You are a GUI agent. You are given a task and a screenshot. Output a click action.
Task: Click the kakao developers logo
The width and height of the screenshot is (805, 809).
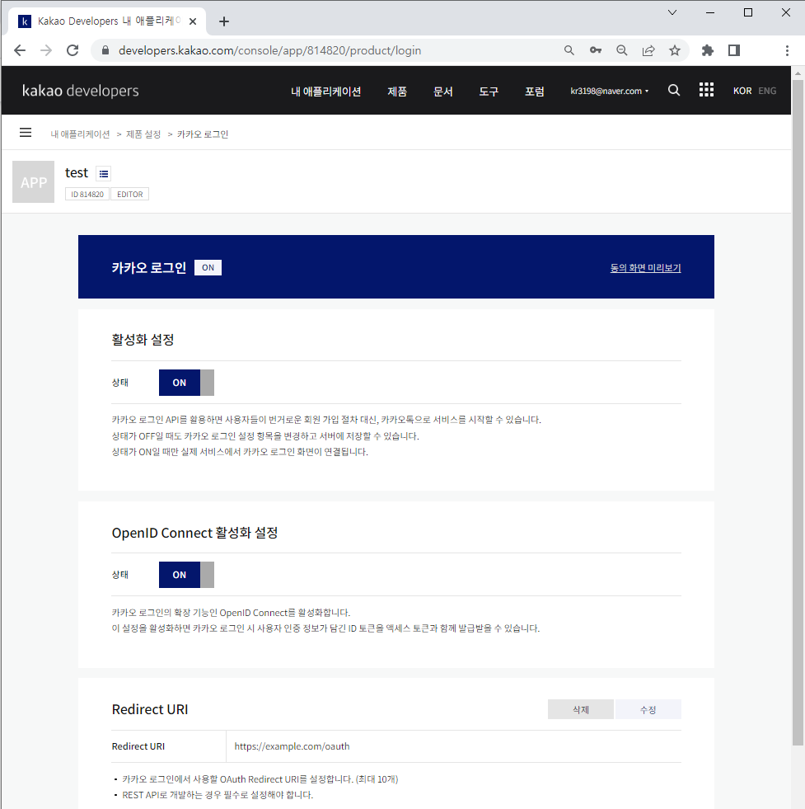pos(81,91)
